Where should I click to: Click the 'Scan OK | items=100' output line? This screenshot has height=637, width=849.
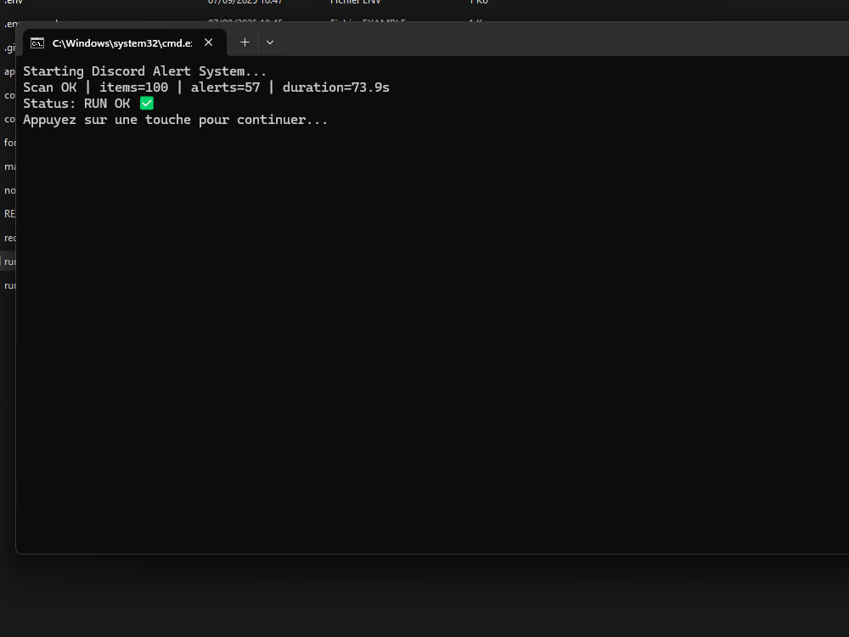pos(205,87)
